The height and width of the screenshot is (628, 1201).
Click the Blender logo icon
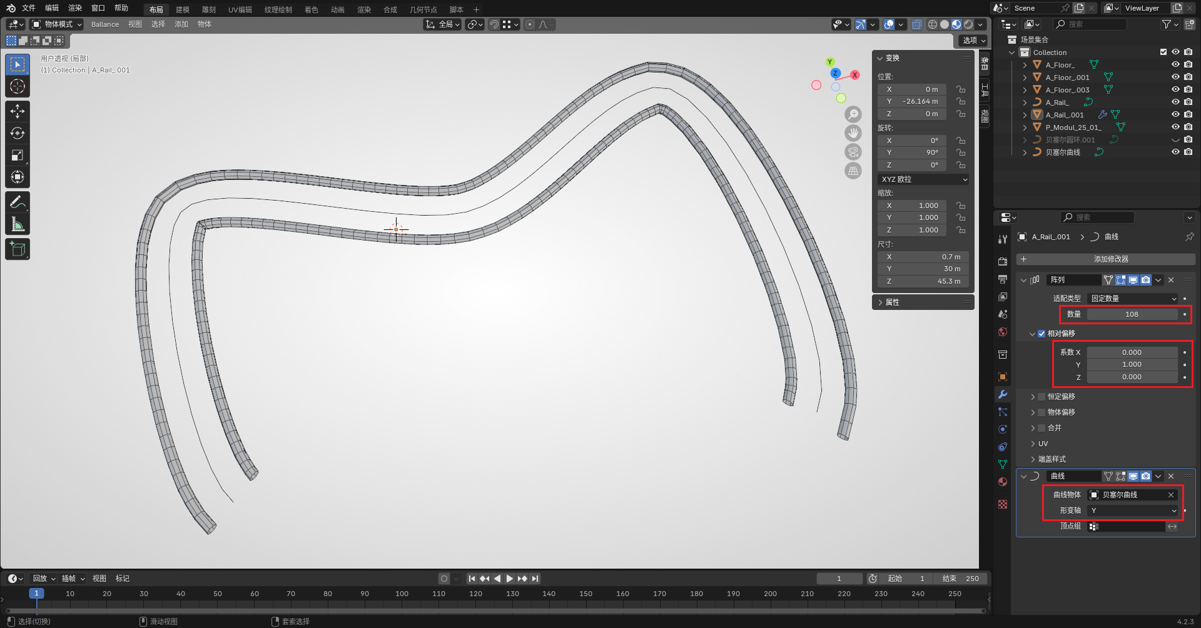point(11,8)
